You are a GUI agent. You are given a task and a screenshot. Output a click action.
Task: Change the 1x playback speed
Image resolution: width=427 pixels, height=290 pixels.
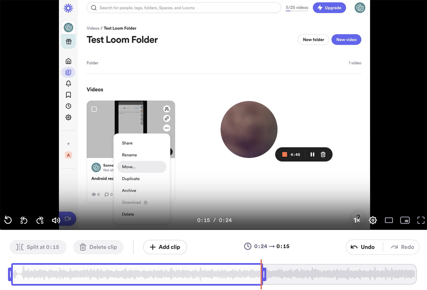tap(357, 220)
